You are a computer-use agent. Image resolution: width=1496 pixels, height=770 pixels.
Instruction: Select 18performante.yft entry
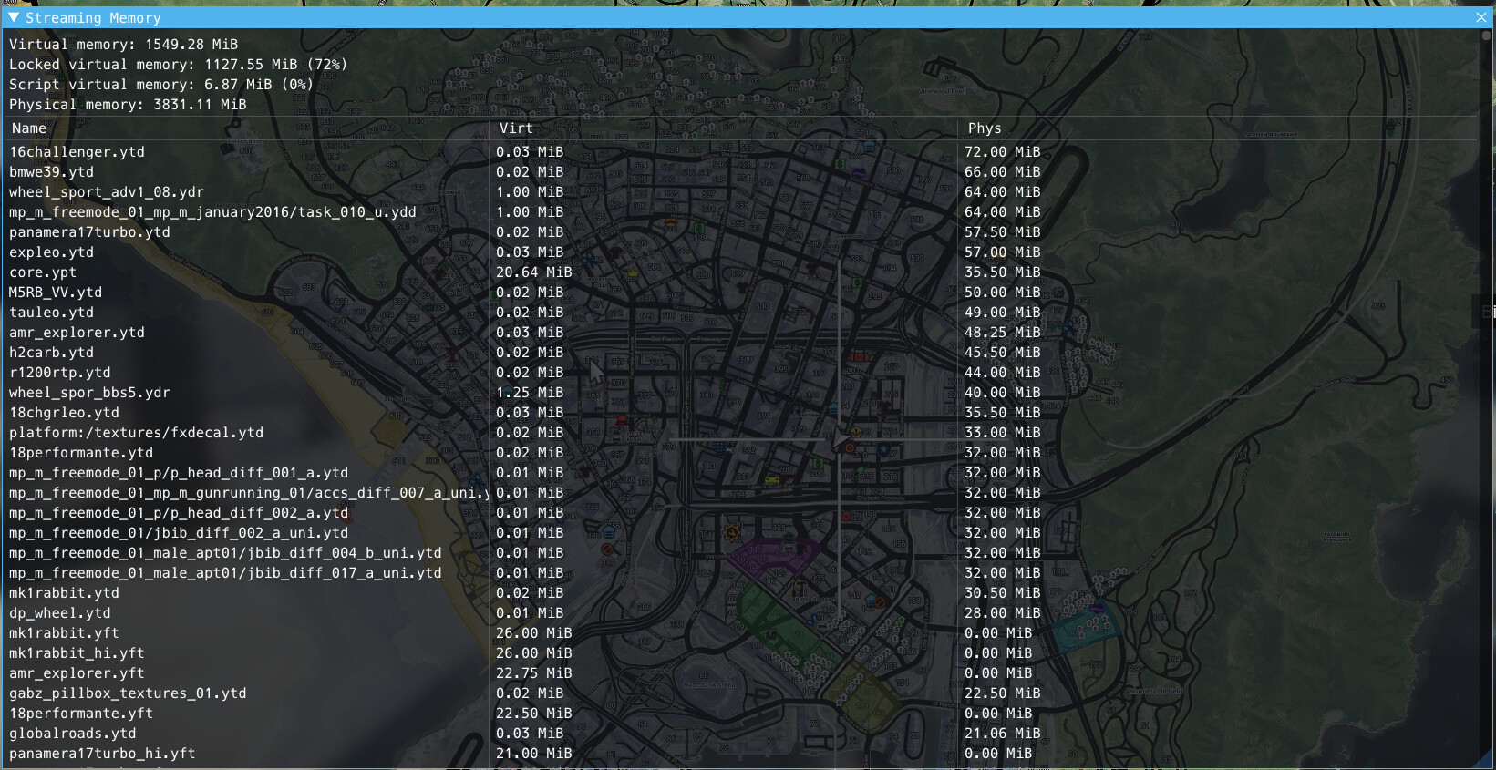click(81, 714)
